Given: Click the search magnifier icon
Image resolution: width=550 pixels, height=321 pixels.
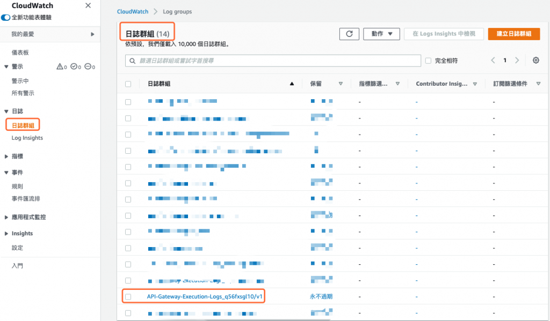Looking at the screenshot, I should pos(133,61).
